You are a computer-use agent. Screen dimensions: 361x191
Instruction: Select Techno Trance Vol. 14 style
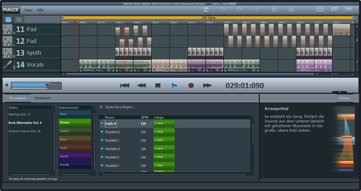[x=24, y=131]
